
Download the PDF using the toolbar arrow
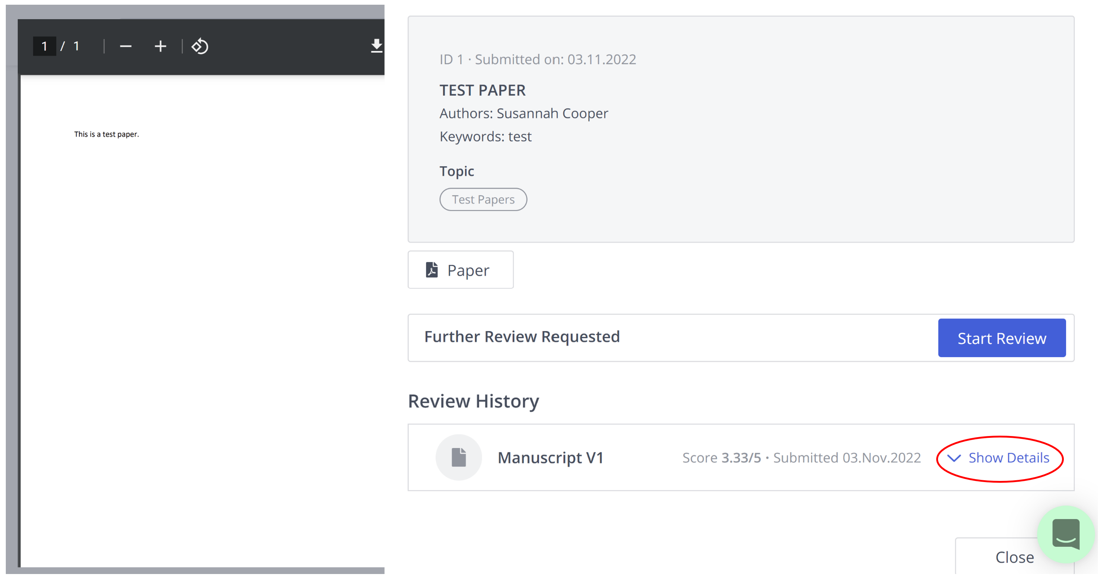(x=376, y=46)
